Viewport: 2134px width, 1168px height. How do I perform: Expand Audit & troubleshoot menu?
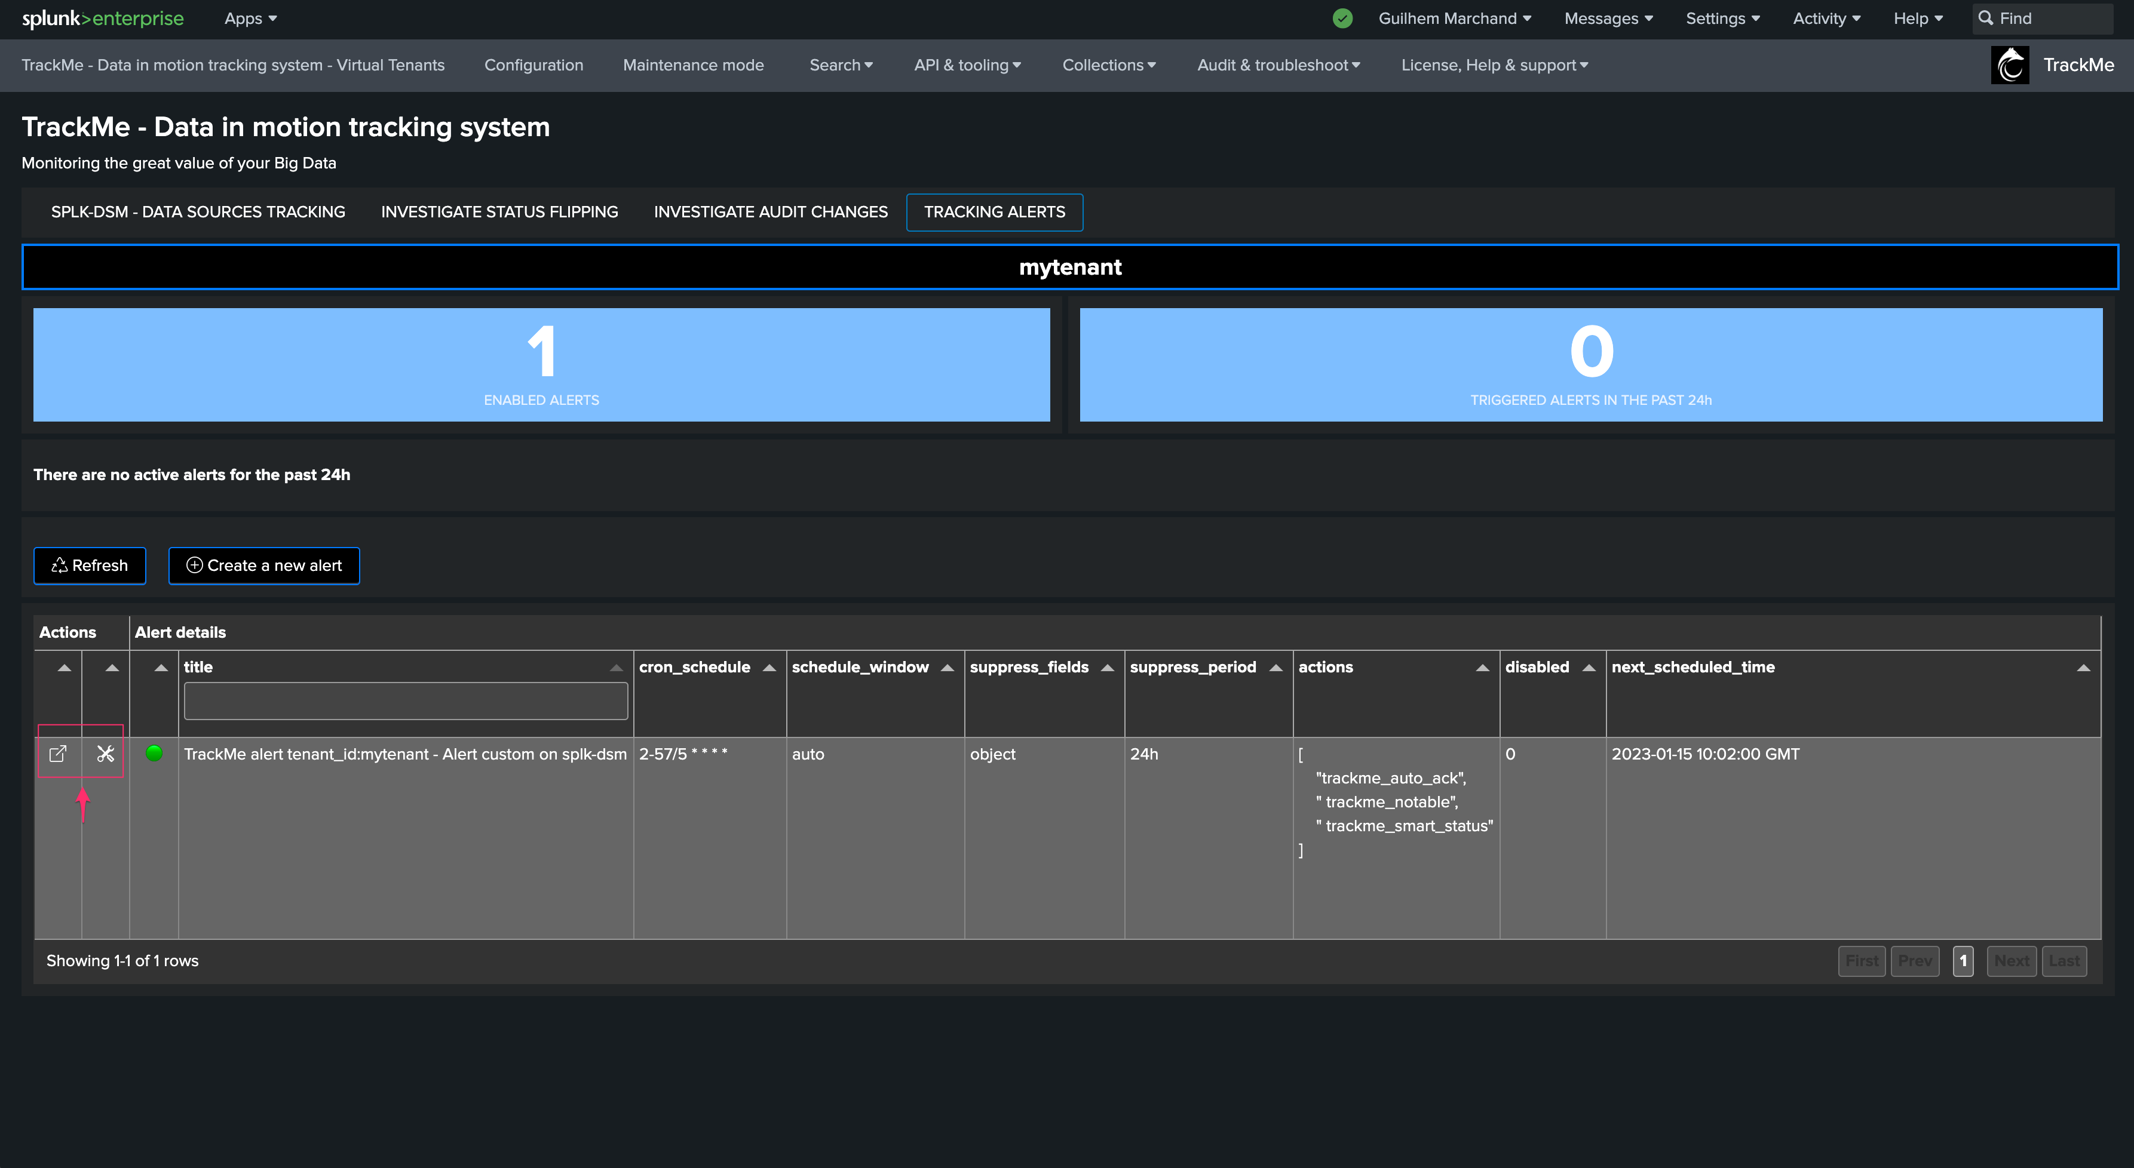tap(1278, 64)
